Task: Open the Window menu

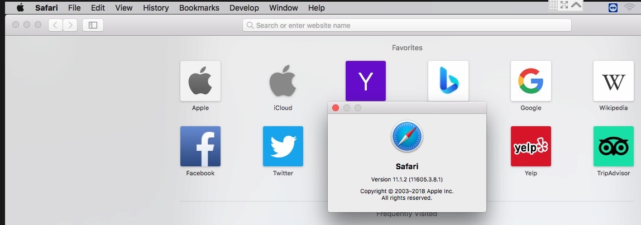Action: point(282,8)
